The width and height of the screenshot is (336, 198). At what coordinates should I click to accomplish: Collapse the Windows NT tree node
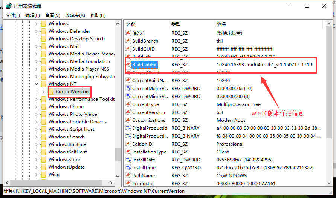(x=36, y=84)
